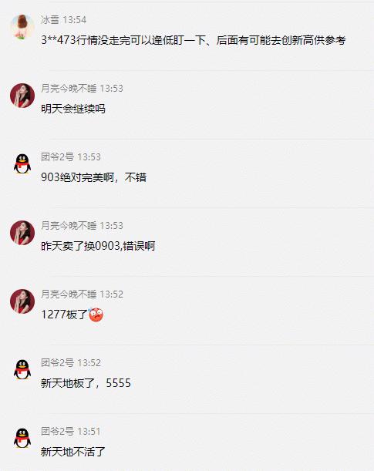Click avatar beside "昨天卖了换0903" message
374x471 pixels.
pyautogui.click(x=22, y=233)
